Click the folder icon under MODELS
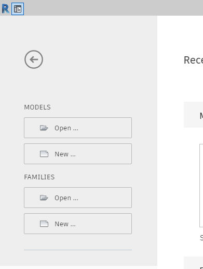203x269 pixels. click(x=44, y=128)
